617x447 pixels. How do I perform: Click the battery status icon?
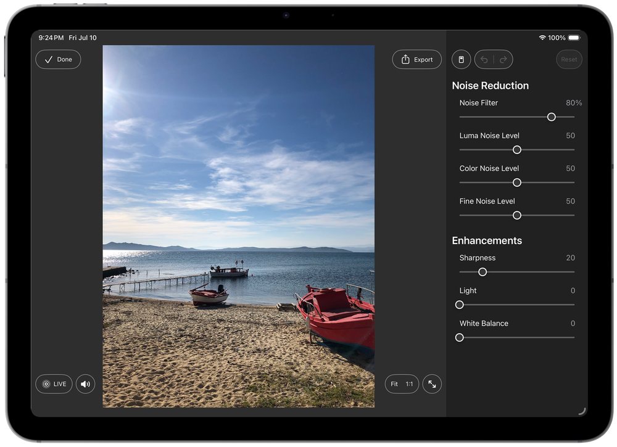574,38
